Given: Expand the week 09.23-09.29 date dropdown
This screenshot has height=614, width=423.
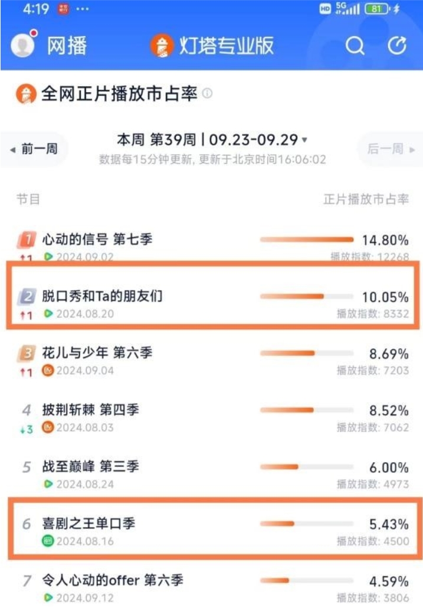Looking at the screenshot, I should [x=304, y=140].
